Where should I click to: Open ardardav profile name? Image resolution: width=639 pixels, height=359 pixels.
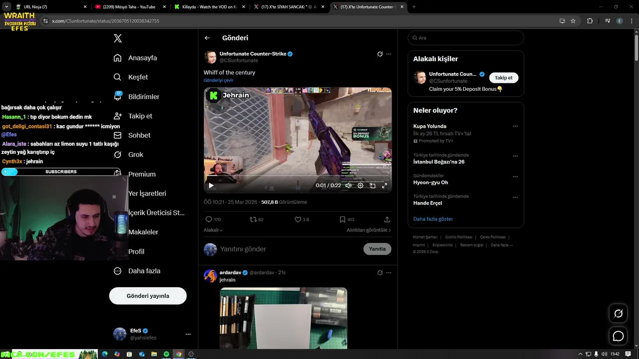(x=230, y=273)
